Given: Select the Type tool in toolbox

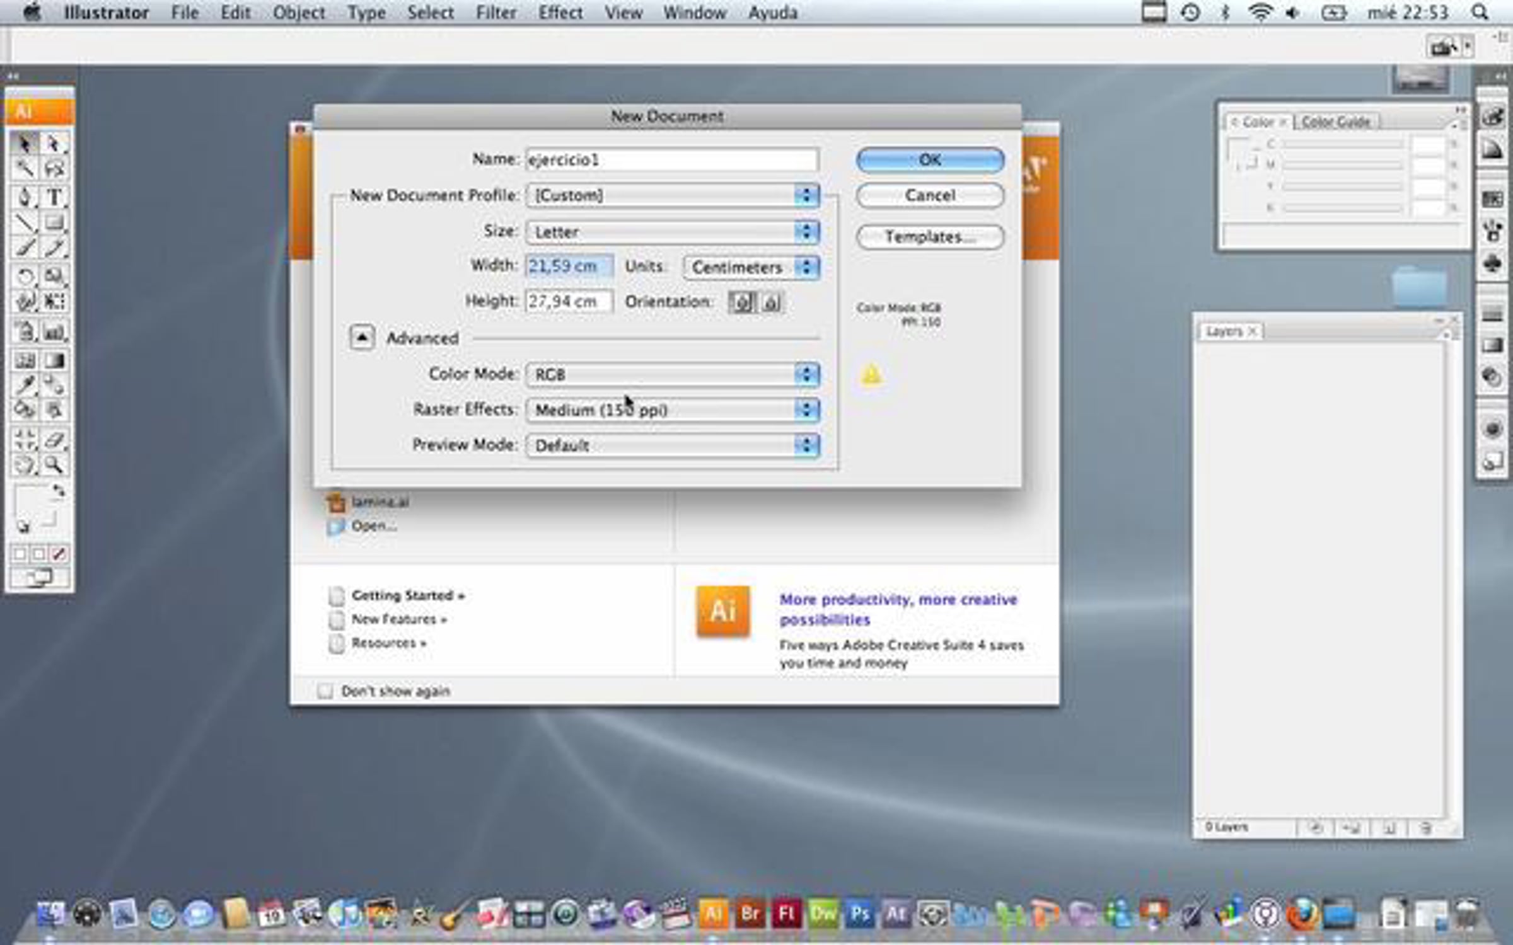Looking at the screenshot, I should coord(54,197).
